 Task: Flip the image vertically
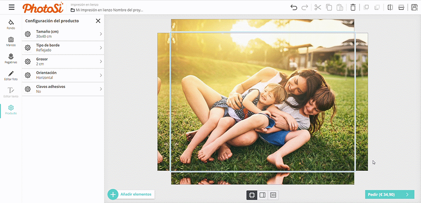point(401,7)
